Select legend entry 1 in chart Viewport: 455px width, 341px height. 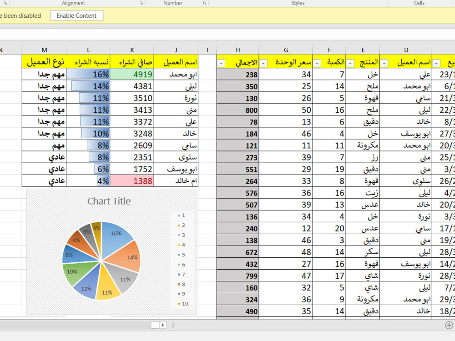click(182, 216)
